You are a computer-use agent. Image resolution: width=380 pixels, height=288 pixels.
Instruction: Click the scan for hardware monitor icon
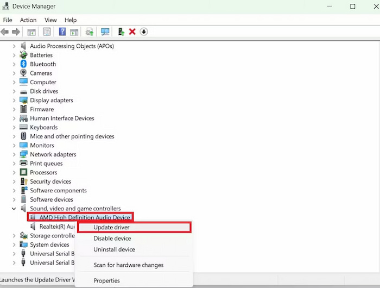(x=105, y=32)
